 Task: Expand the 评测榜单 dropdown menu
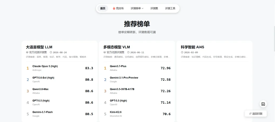tap(137, 8)
